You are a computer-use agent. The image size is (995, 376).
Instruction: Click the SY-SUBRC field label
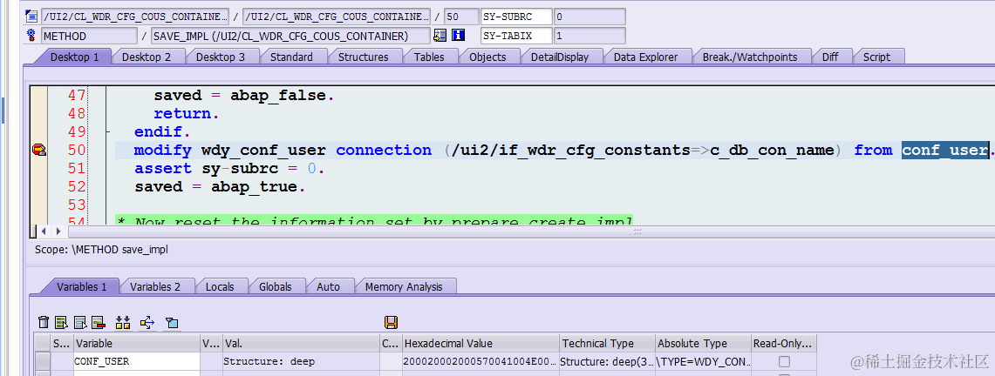pos(516,17)
